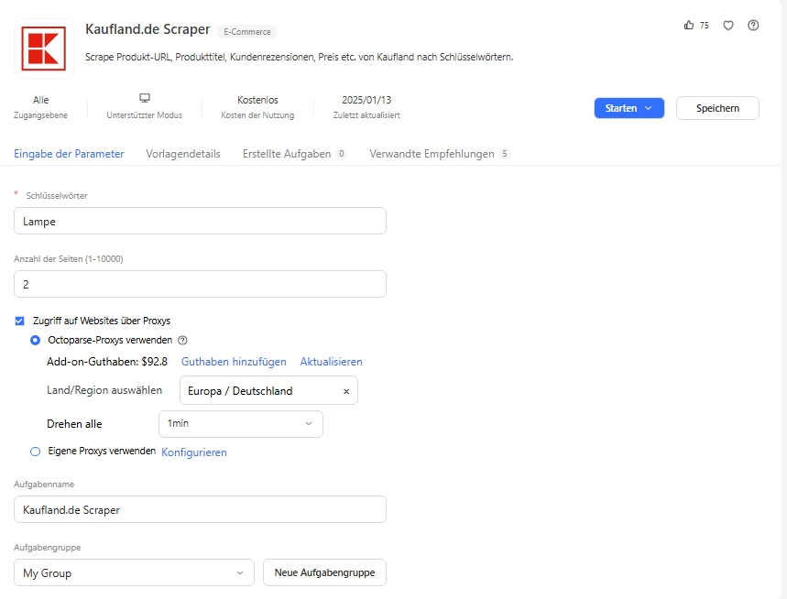The height and width of the screenshot is (599, 787).
Task: Favorite the template with heart icon
Action: tap(728, 25)
